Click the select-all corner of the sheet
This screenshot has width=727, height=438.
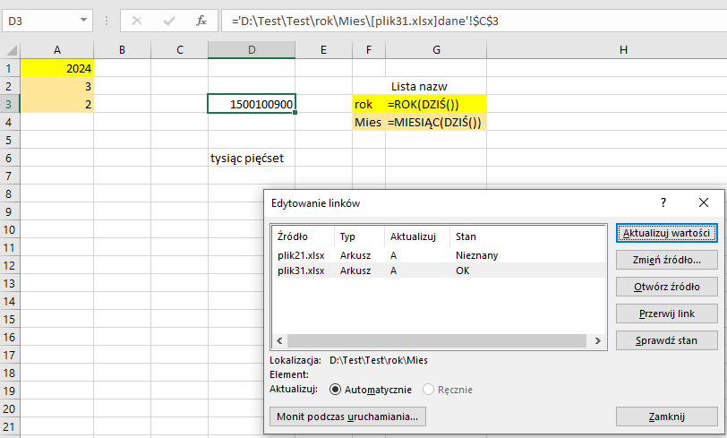pos(10,49)
